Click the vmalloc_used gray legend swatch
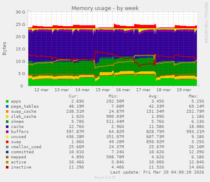The width and height of the screenshot is (210, 182). [7, 147]
